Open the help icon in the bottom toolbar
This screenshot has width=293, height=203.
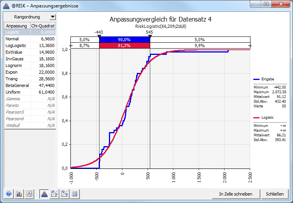[9, 194]
